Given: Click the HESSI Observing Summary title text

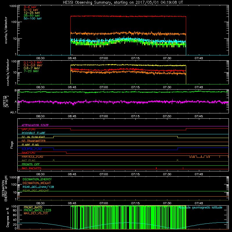Looking at the screenshot, I should 123,2.
